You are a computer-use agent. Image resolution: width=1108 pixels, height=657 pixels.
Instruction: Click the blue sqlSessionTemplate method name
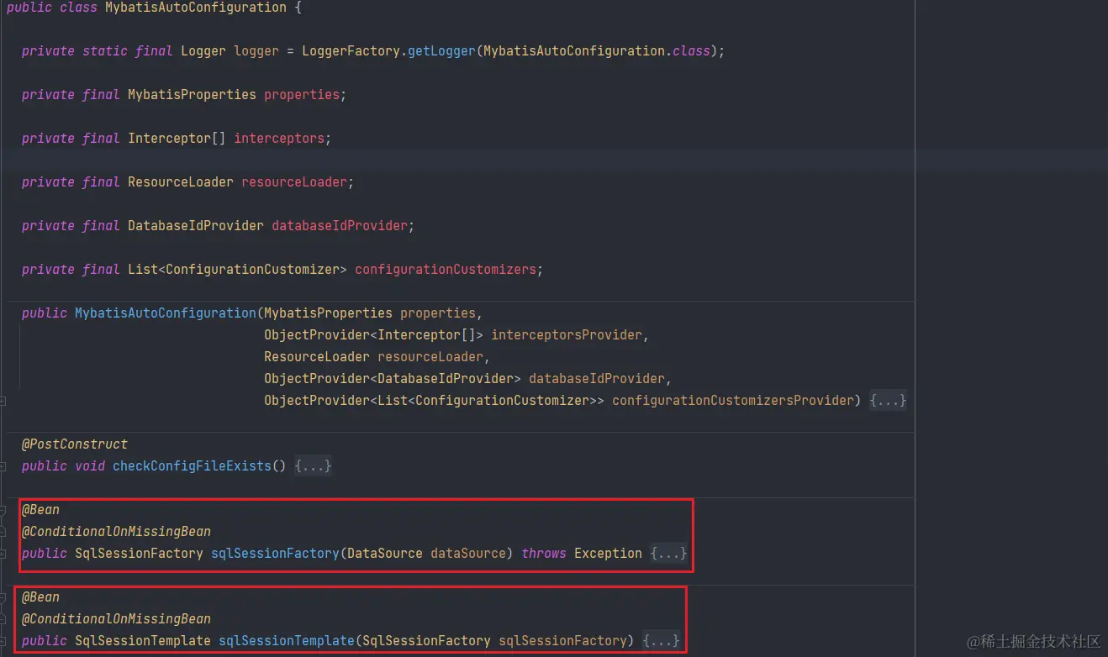tap(287, 641)
